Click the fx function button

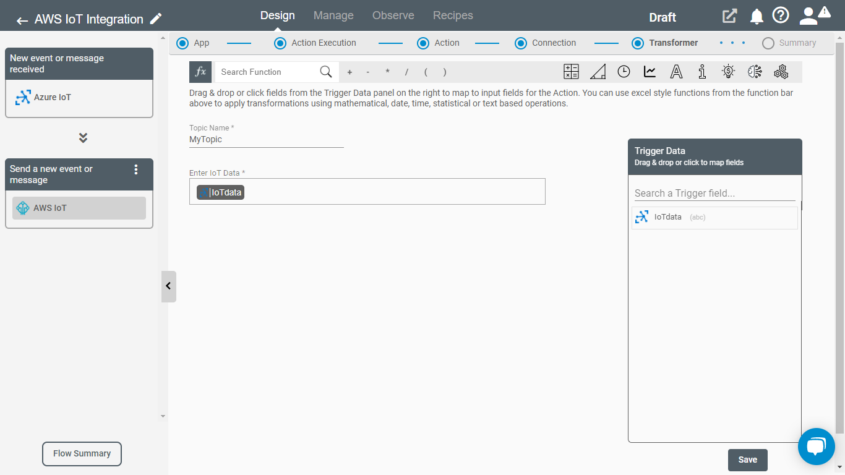pos(200,72)
